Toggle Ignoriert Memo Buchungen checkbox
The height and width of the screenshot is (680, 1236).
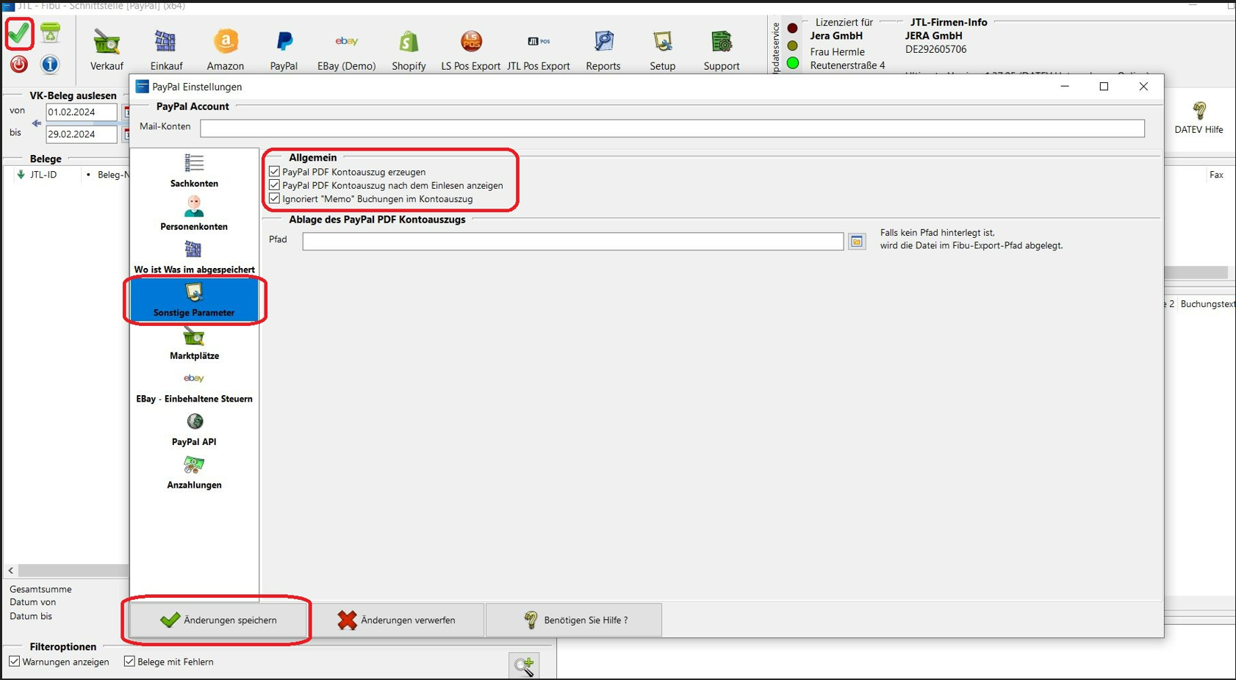(x=275, y=199)
